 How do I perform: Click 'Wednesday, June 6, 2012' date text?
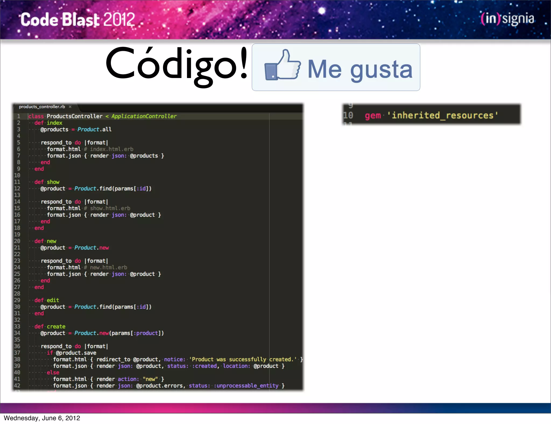coord(42,418)
